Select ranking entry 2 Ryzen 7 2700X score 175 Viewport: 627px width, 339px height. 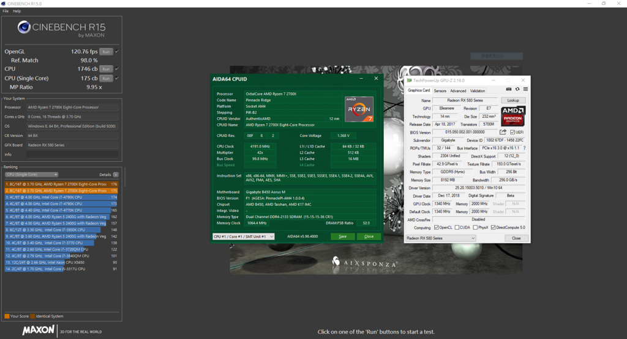[61, 191]
